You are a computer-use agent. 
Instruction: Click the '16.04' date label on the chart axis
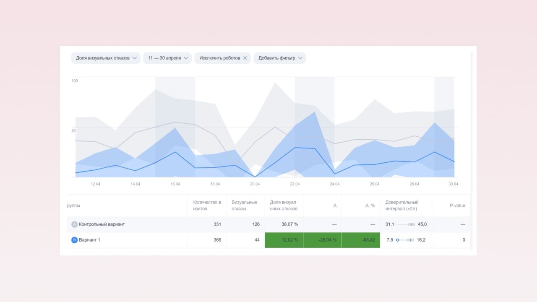click(175, 184)
